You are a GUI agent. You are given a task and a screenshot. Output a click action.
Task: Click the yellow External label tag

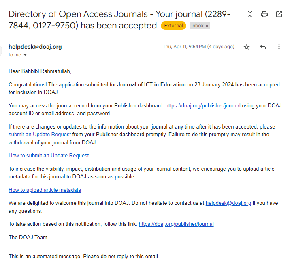[x=173, y=26]
